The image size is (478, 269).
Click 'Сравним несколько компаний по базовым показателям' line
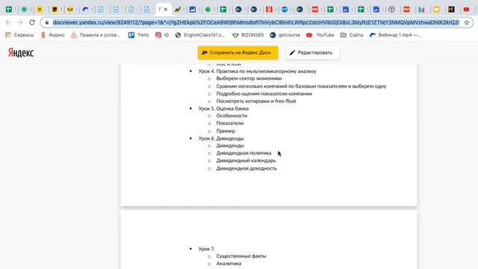pyautogui.click(x=301, y=86)
